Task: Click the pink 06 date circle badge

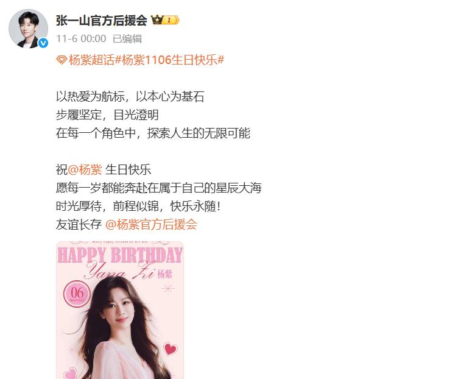Action: pos(77,294)
